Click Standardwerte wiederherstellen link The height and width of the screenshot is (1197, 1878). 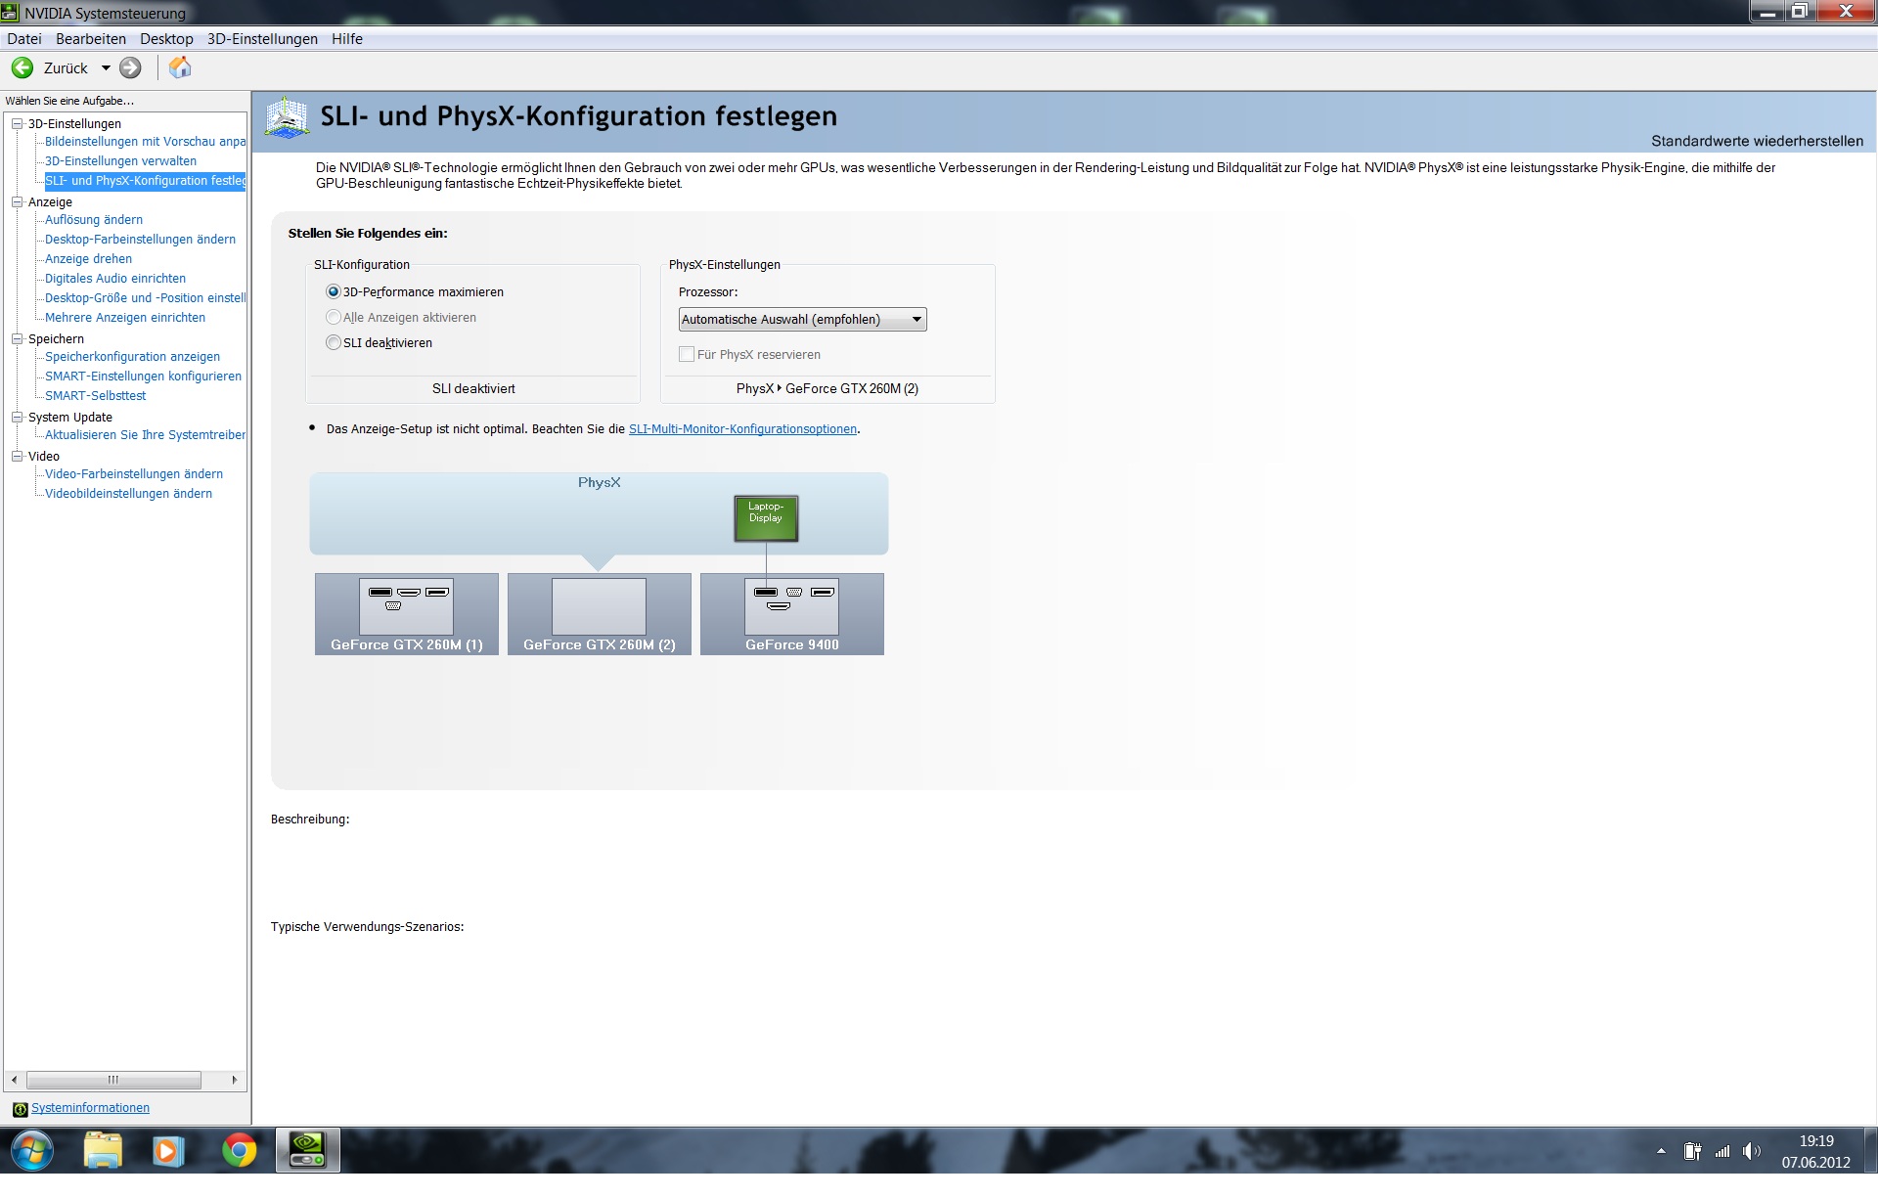click(1757, 141)
